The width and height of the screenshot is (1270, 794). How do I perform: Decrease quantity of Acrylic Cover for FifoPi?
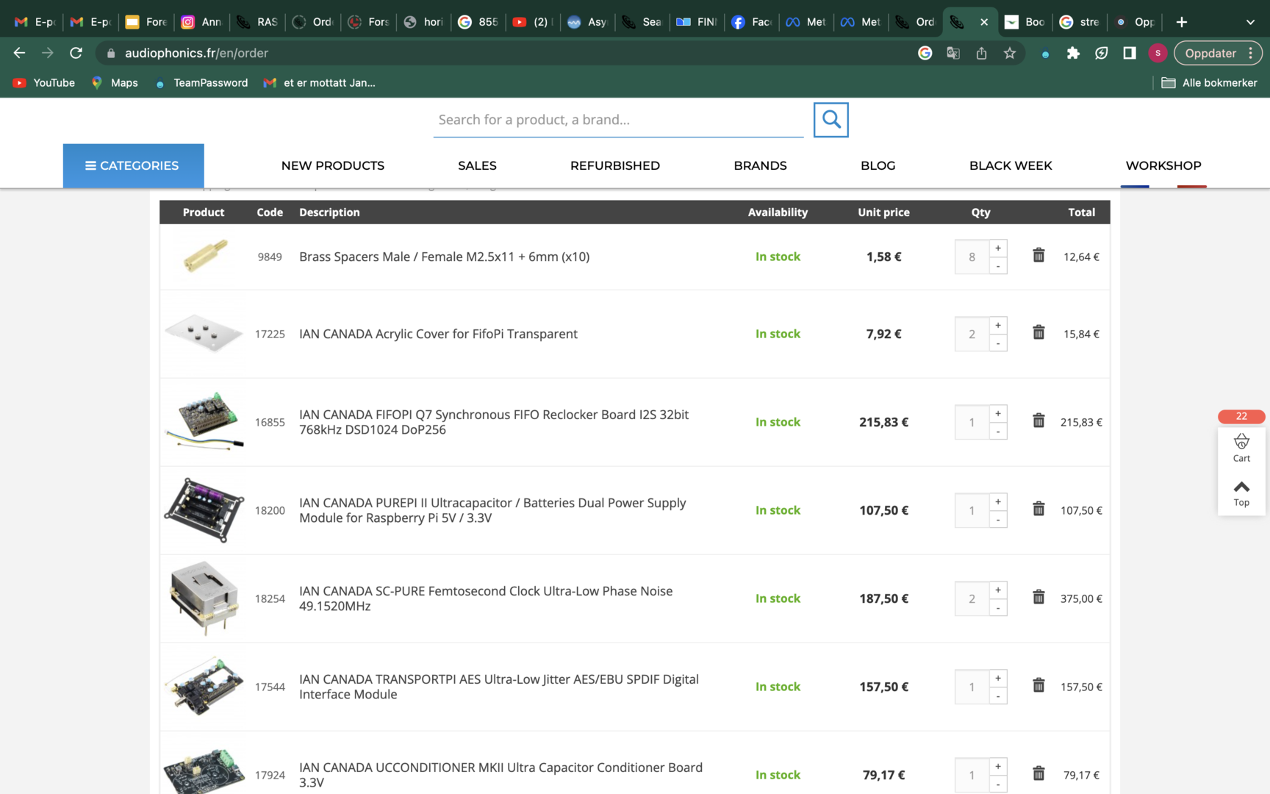click(998, 343)
